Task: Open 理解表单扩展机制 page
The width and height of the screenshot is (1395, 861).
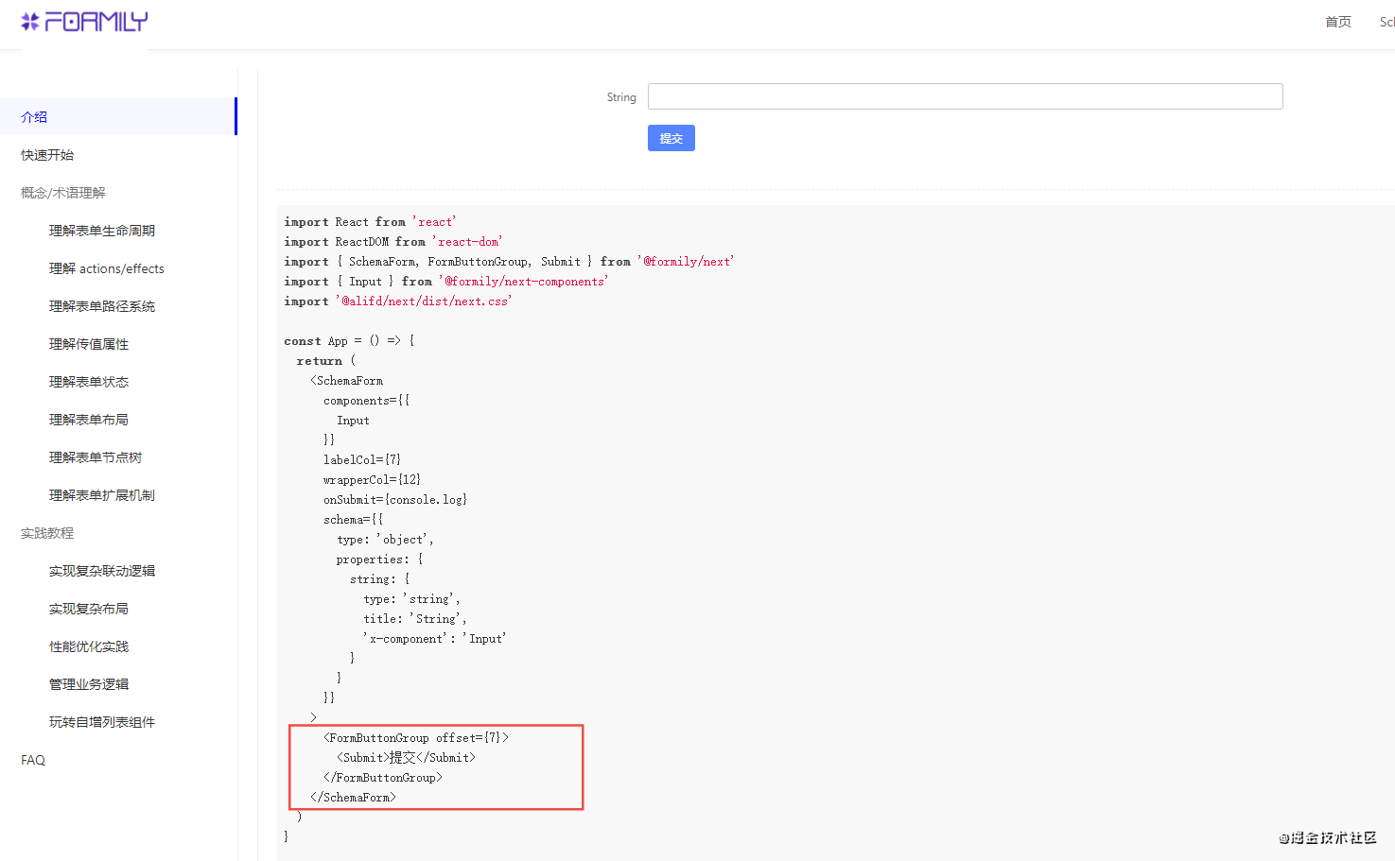Action: pos(102,495)
